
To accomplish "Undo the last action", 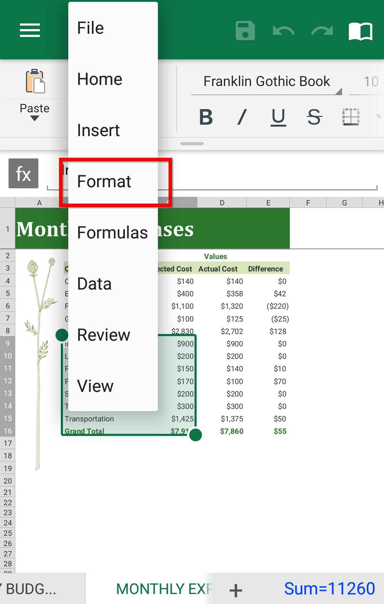I will coord(283,31).
